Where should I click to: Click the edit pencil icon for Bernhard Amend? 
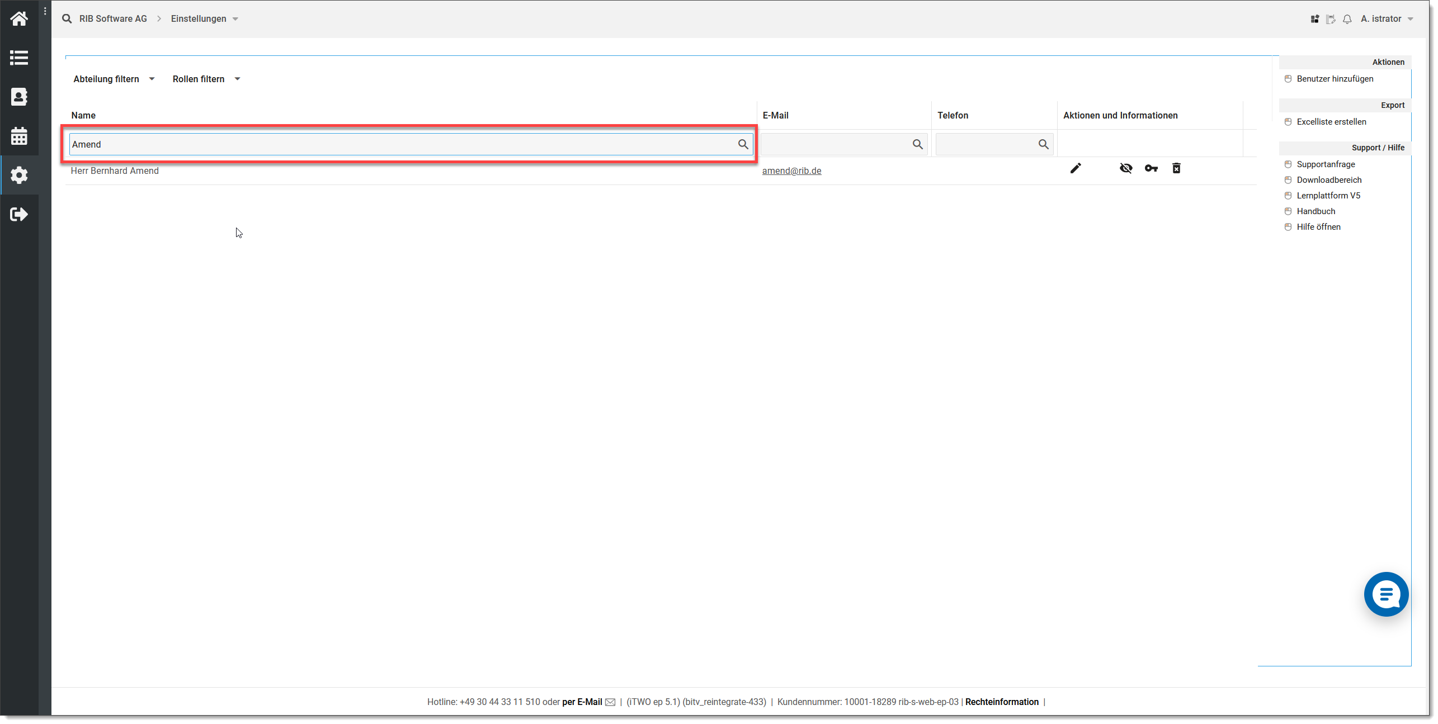click(1075, 168)
